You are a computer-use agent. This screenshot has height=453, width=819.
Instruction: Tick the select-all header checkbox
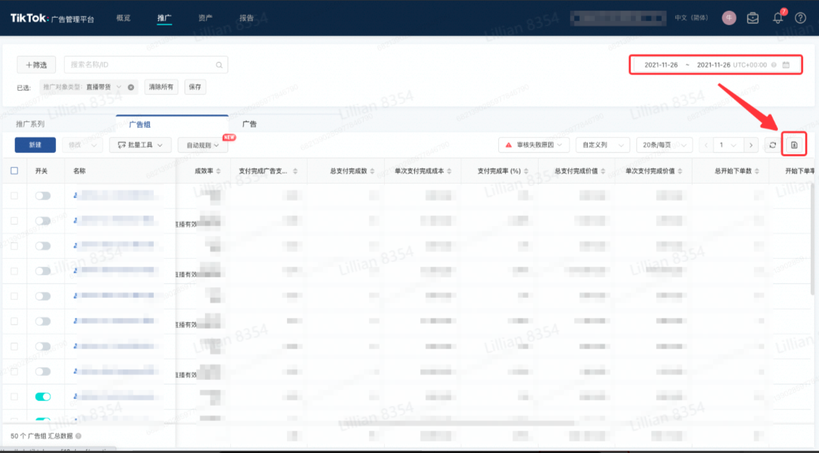click(x=14, y=171)
